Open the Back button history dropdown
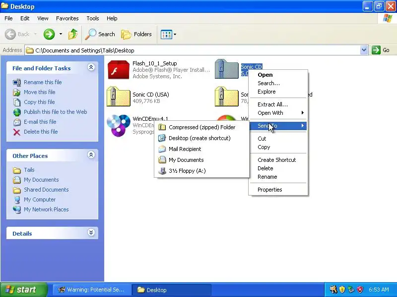This screenshot has width=397, height=297. point(35,34)
